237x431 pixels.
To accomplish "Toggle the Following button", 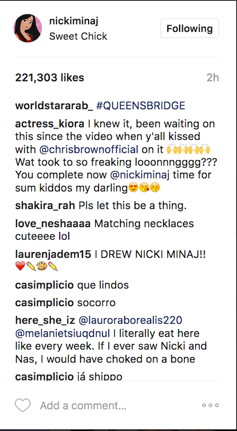I will coord(190,29).
